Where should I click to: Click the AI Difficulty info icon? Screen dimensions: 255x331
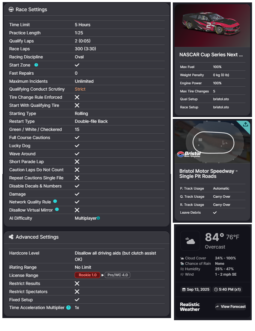[98, 218]
